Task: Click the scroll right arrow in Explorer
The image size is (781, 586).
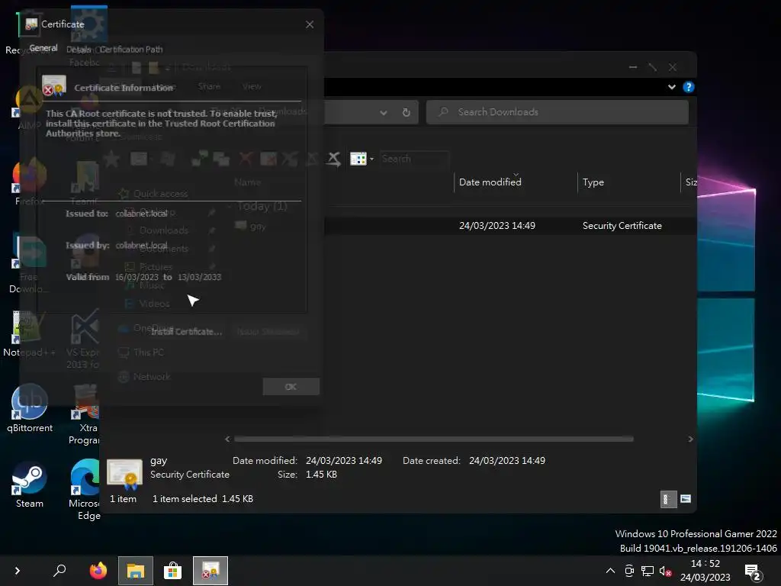Action: [690, 439]
